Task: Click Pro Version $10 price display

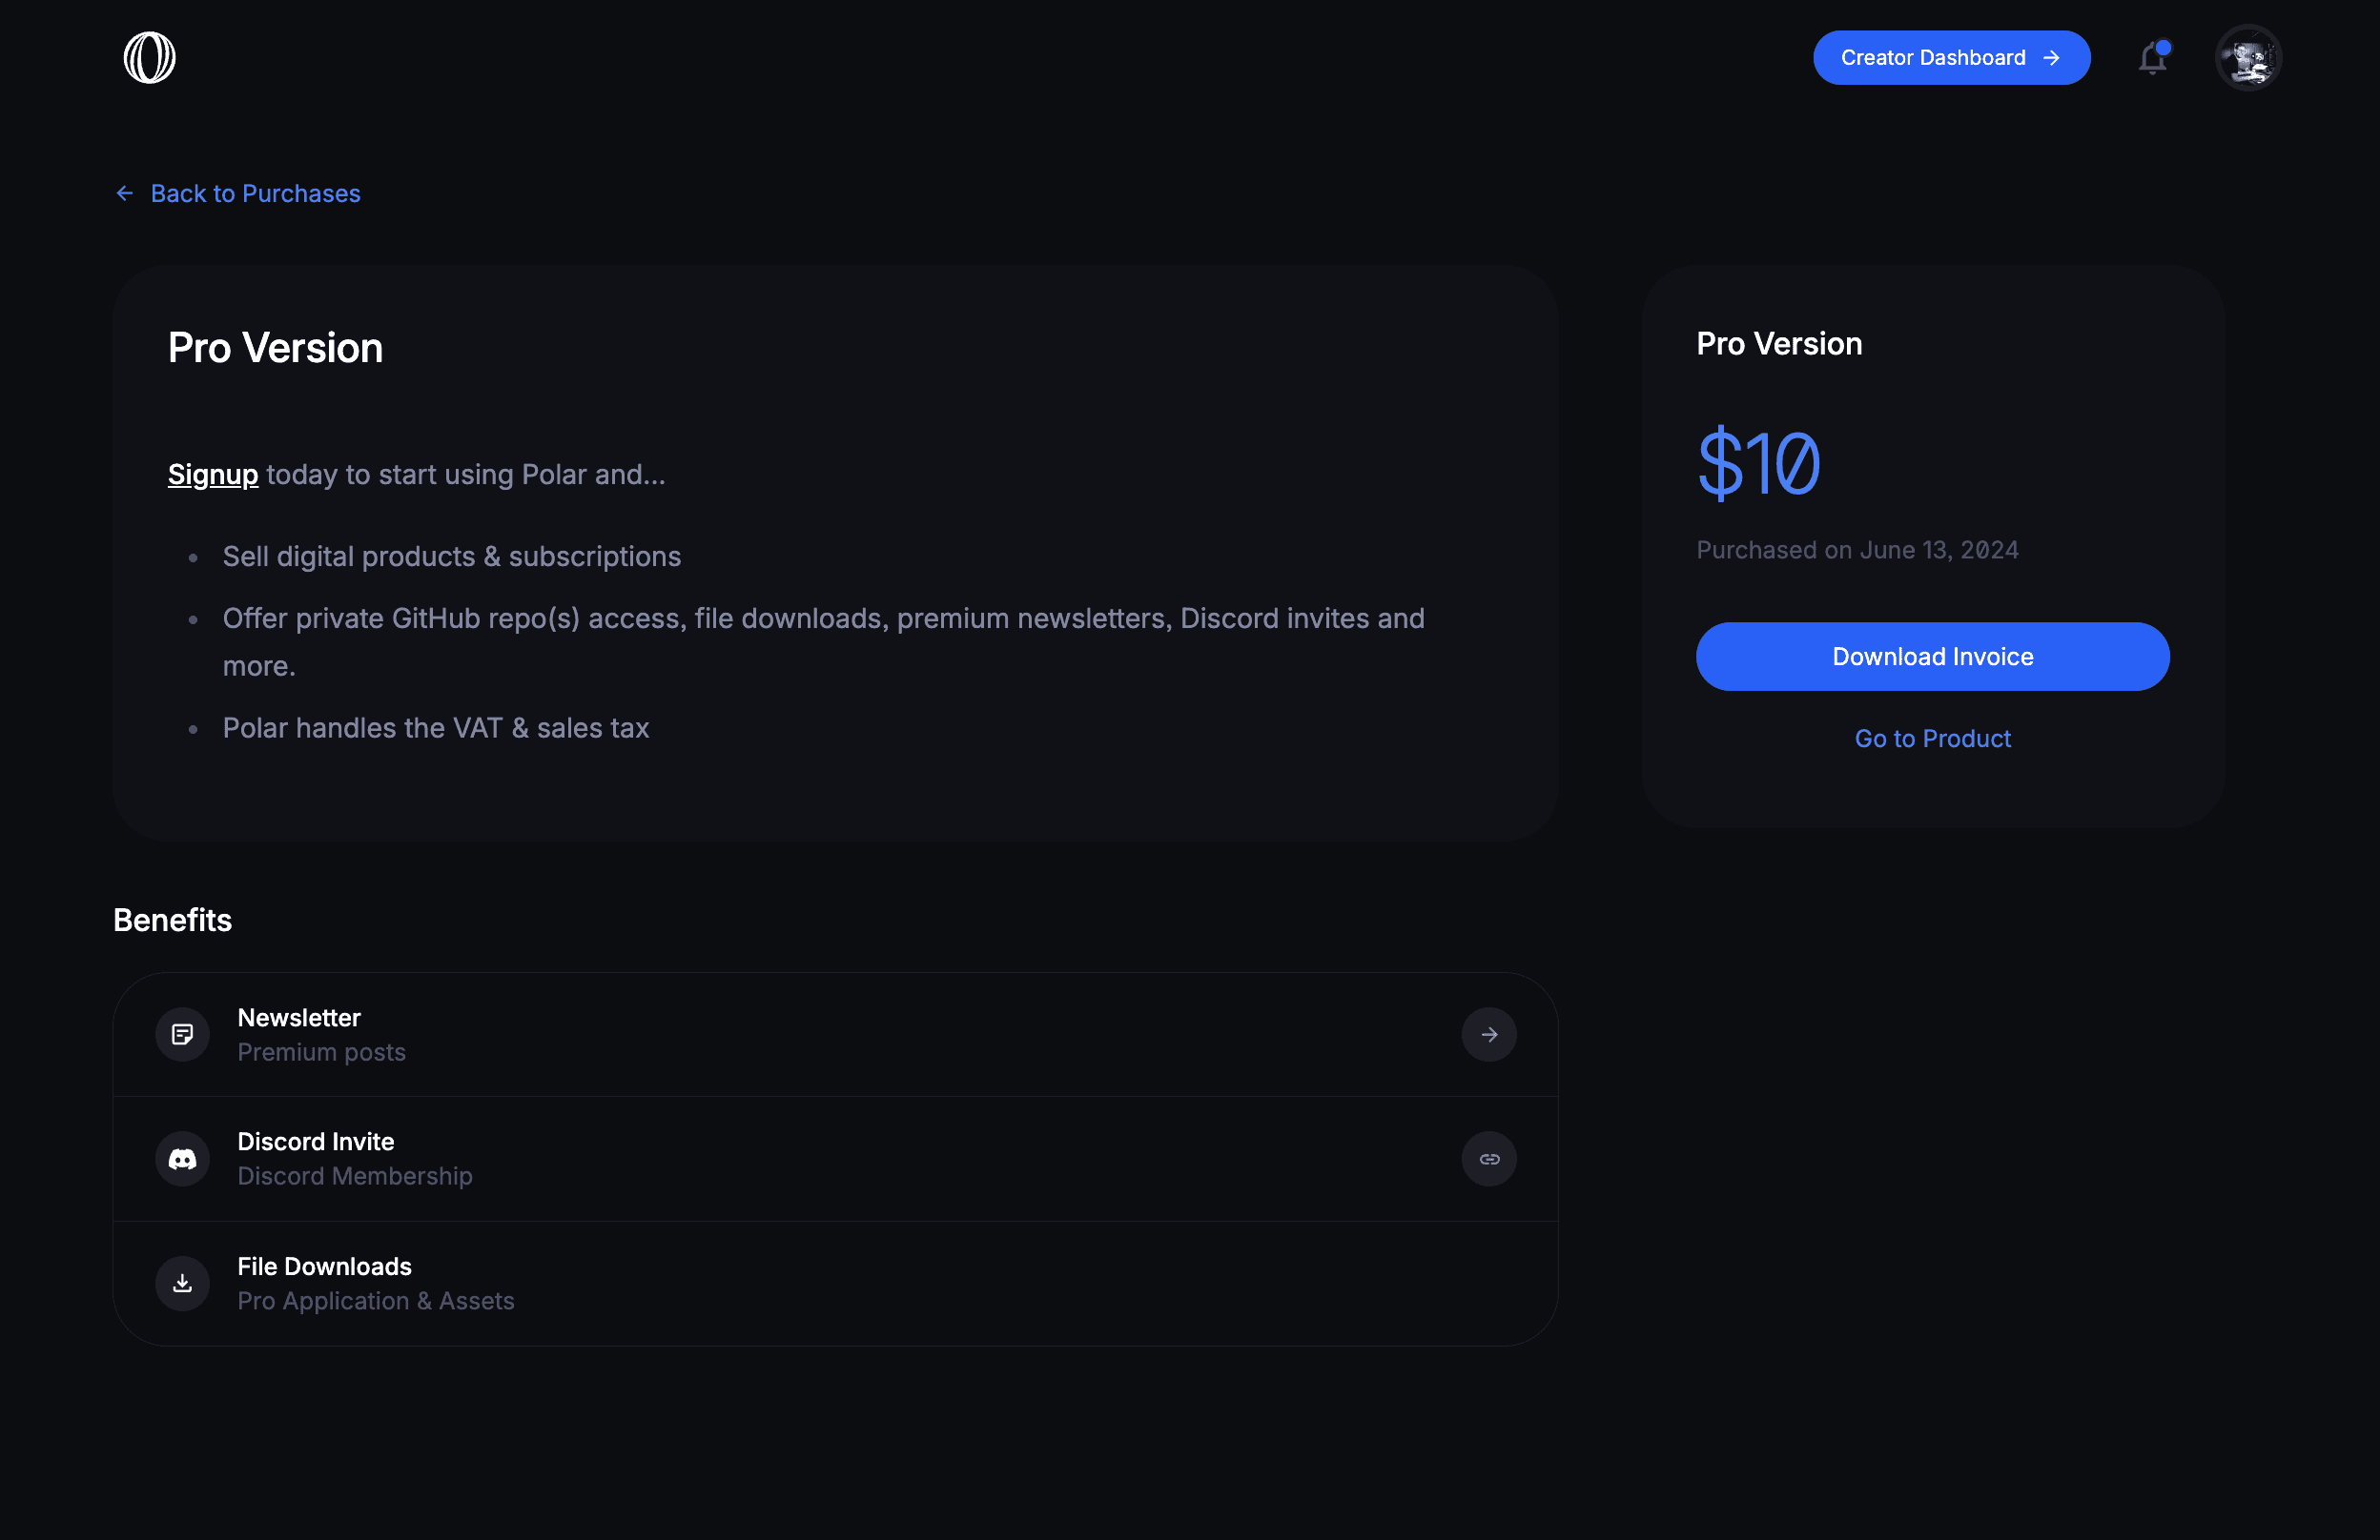Action: click(x=1757, y=459)
